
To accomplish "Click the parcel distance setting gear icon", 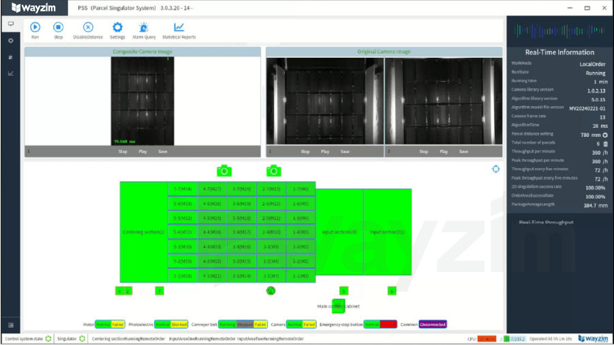I will click(x=604, y=134).
